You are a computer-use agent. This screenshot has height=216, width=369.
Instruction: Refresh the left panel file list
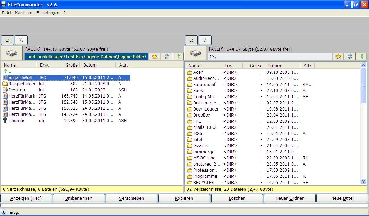166,57
